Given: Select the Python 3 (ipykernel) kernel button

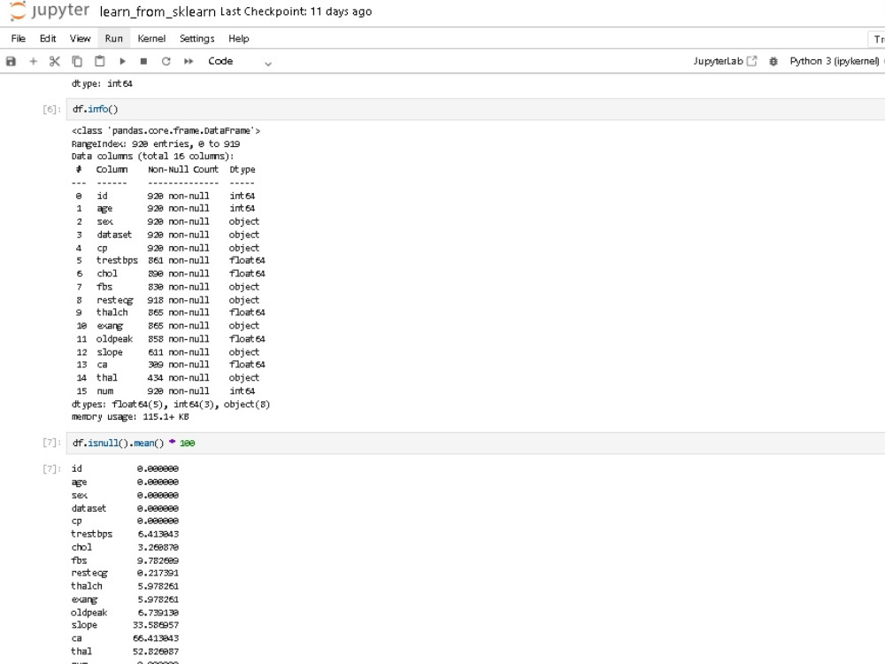Looking at the screenshot, I should click(835, 61).
